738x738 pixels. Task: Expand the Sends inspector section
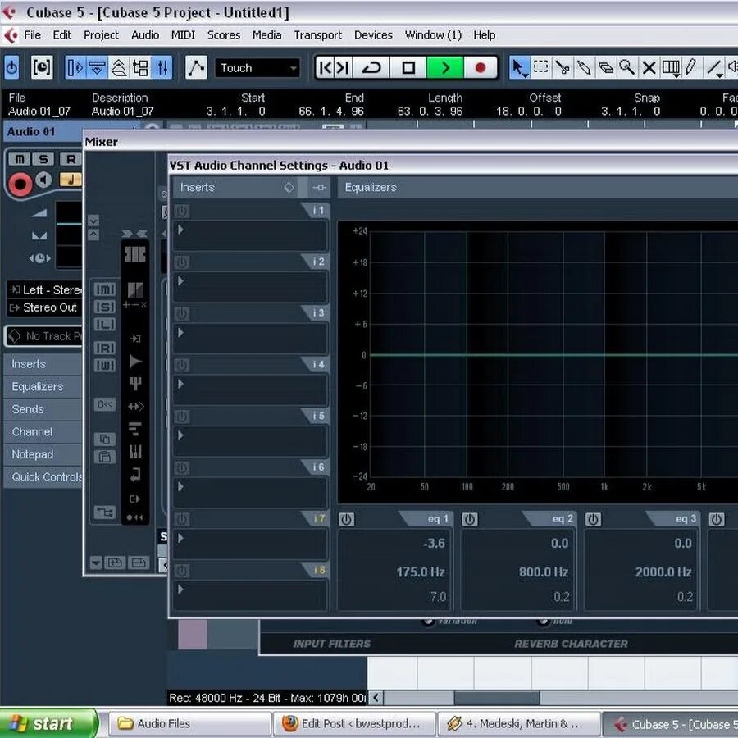[x=43, y=409]
